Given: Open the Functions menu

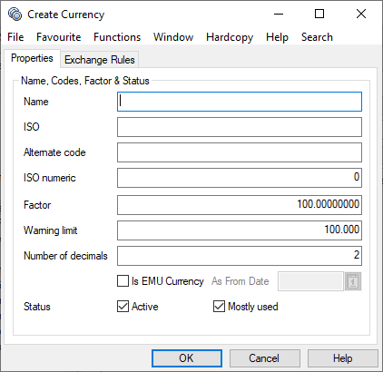Looking at the screenshot, I should point(117,37).
